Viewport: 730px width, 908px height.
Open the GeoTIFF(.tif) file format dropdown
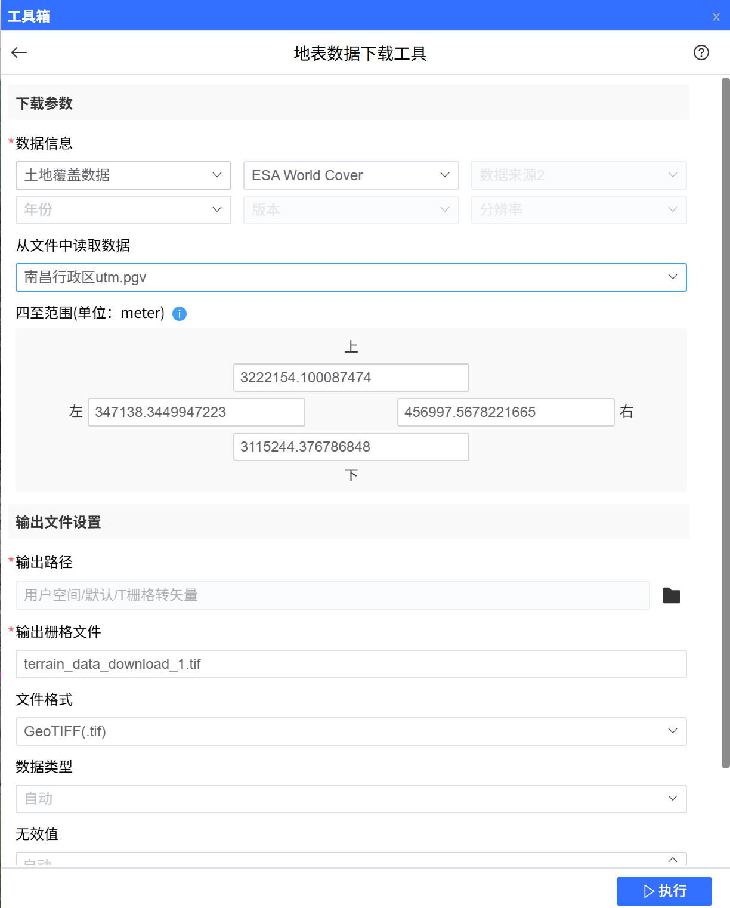351,731
